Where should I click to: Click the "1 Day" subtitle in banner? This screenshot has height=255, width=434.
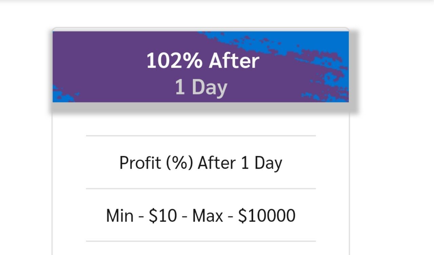coord(201,87)
